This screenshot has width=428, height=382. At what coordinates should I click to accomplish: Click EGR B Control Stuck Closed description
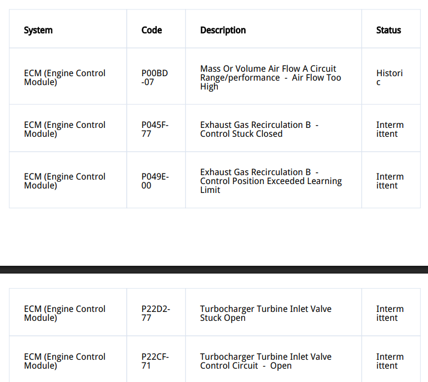pos(259,129)
